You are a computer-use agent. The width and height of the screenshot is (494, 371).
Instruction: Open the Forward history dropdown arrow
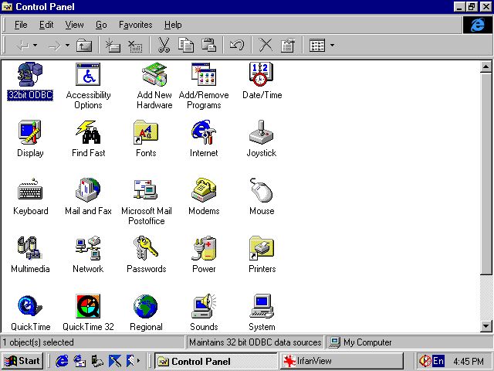pyautogui.click(x=67, y=46)
